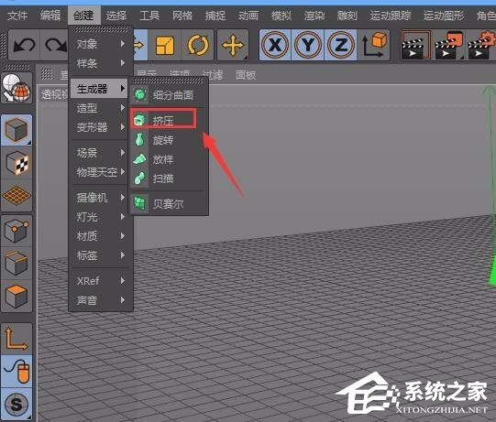
Task: Click Render to Picture Viewer icon
Action: coord(448,45)
